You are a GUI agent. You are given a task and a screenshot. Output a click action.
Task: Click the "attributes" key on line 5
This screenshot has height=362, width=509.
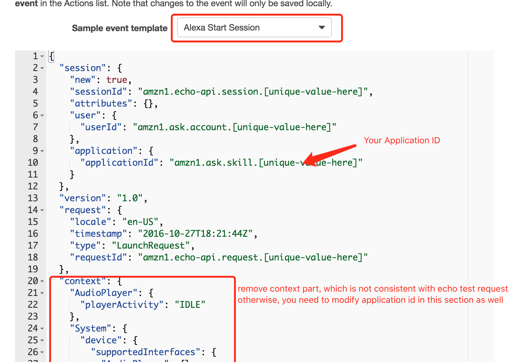(x=101, y=103)
